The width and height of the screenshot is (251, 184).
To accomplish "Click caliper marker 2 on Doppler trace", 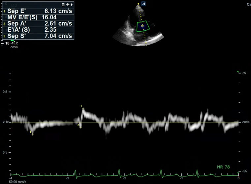I will (80, 128).
